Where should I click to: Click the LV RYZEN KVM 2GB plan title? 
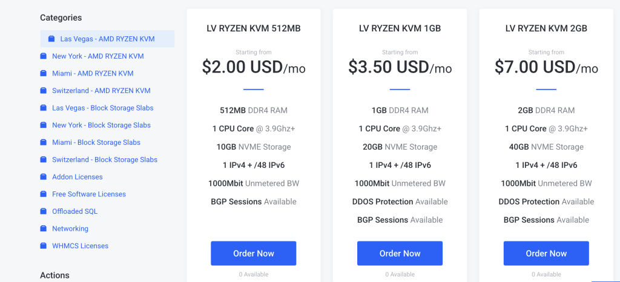tap(546, 28)
